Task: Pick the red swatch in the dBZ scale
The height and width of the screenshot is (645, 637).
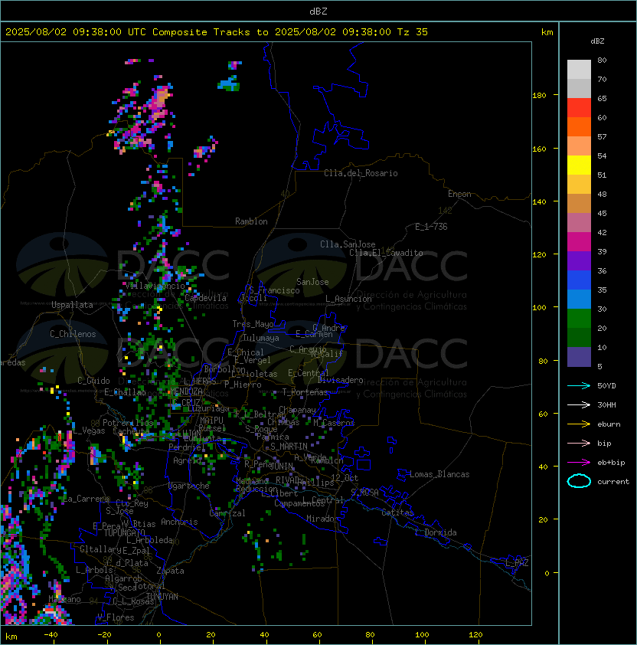Action: pos(579,108)
